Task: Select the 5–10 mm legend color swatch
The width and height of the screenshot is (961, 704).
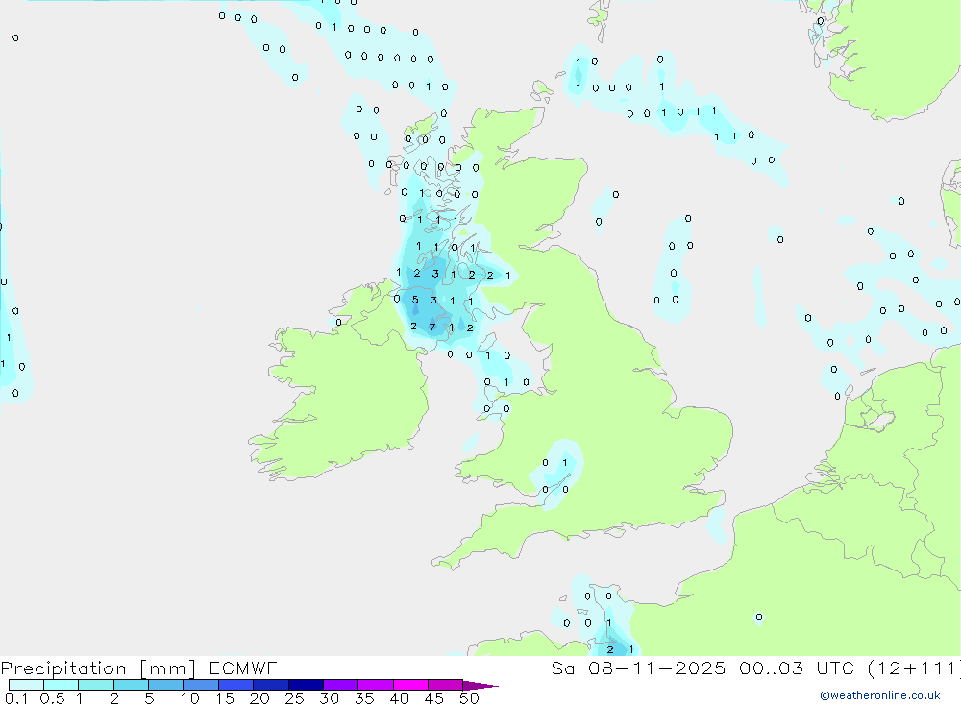Action: tap(165, 685)
